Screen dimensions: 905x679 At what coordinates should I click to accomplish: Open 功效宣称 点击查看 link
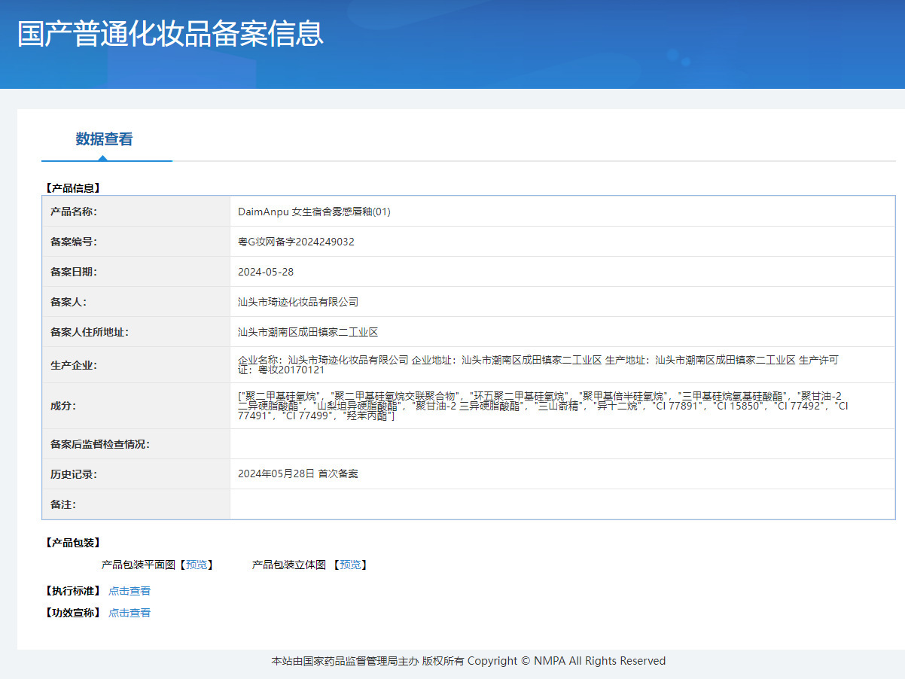[x=130, y=613]
